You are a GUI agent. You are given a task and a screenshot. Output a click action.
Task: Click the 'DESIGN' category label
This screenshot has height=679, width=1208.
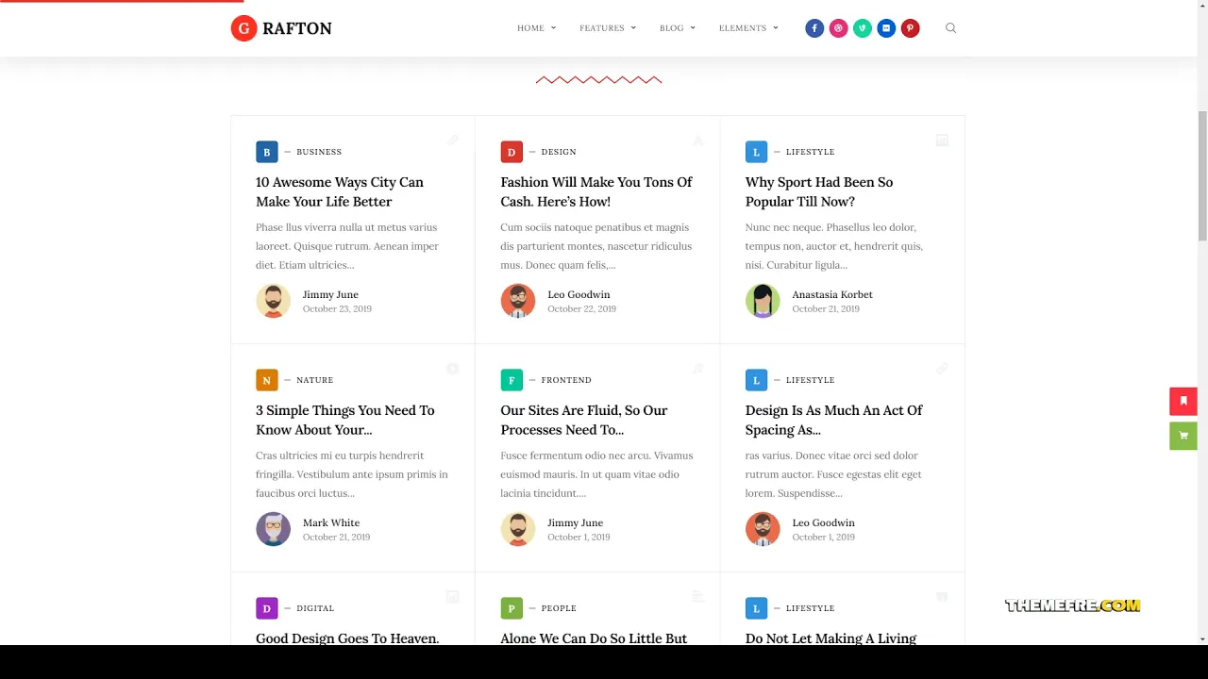tap(559, 152)
